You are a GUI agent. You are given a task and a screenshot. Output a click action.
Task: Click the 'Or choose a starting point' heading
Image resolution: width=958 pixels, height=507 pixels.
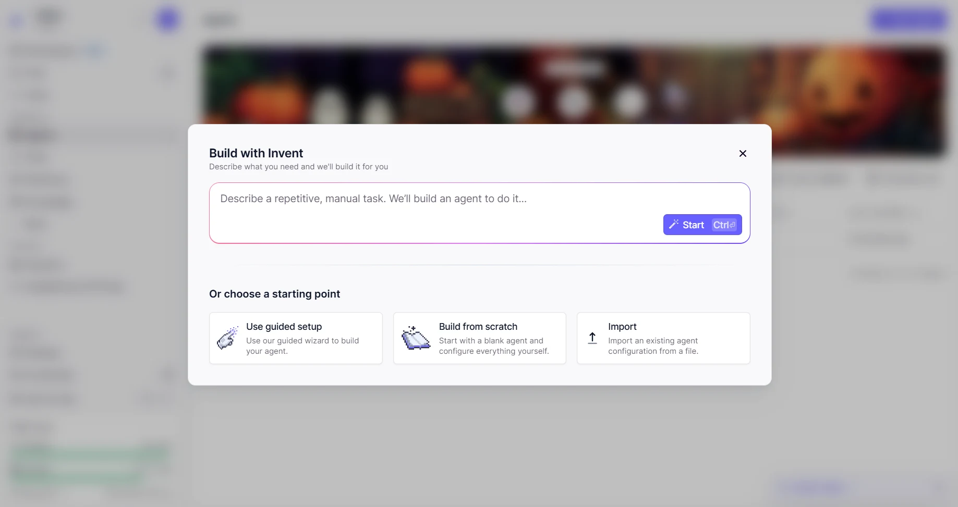[x=274, y=294]
